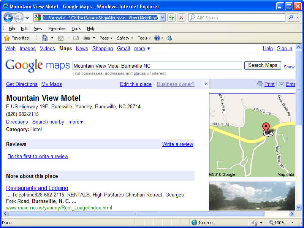Viewport: 304px width, 228px height.
Task: Click Edit this place link
Action: pos(136,84)
